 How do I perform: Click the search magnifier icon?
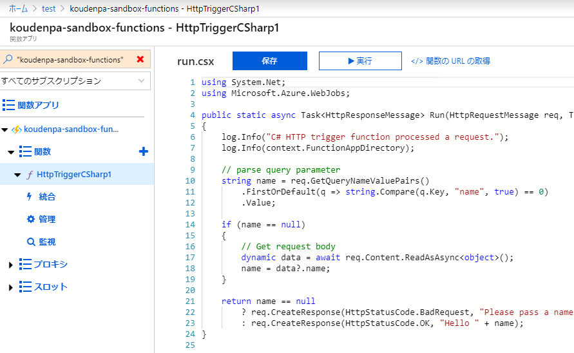[x=8, y=59]
